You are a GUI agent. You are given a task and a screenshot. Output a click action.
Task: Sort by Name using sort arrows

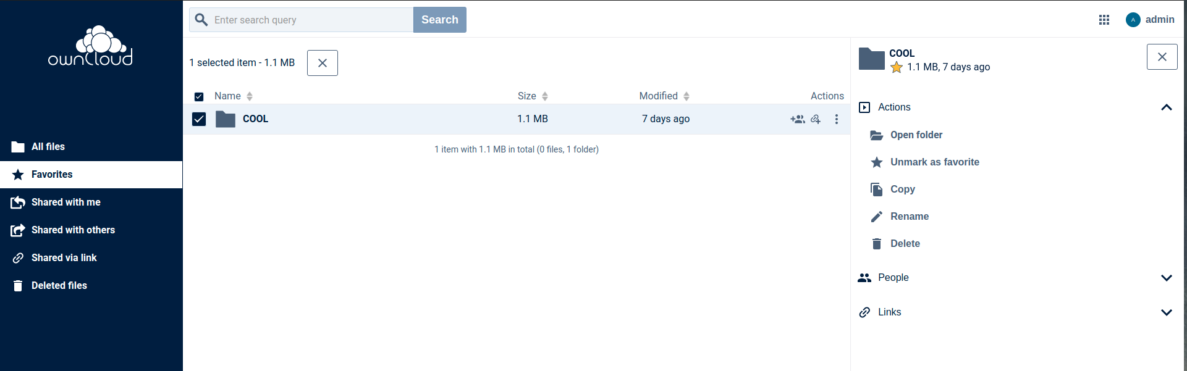tap(250, 96)
